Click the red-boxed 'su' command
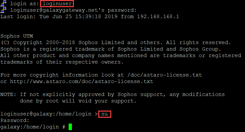245x132 pixels. coord(105,114)
